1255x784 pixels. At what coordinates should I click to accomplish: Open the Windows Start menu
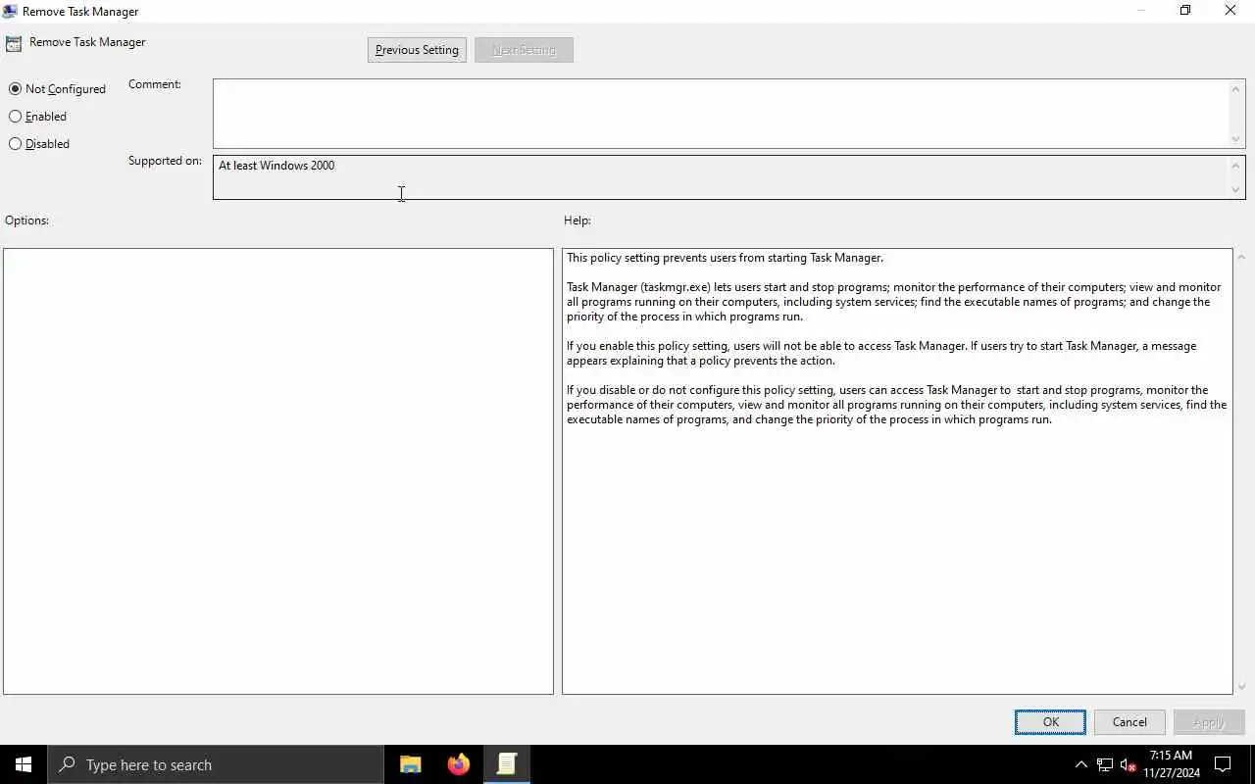(x=24, y=764)
